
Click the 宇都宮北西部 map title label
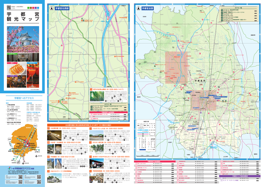pyautogui.click(x=62, y=8)
